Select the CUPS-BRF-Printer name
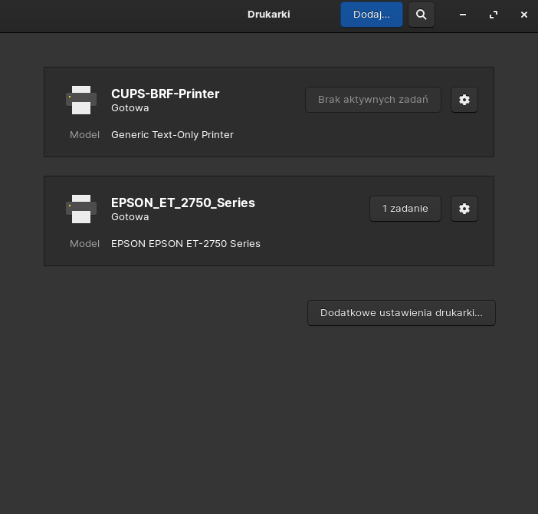The height and width of the screenshot is (514, 538). pyautogui.click(x=165, y=94)
